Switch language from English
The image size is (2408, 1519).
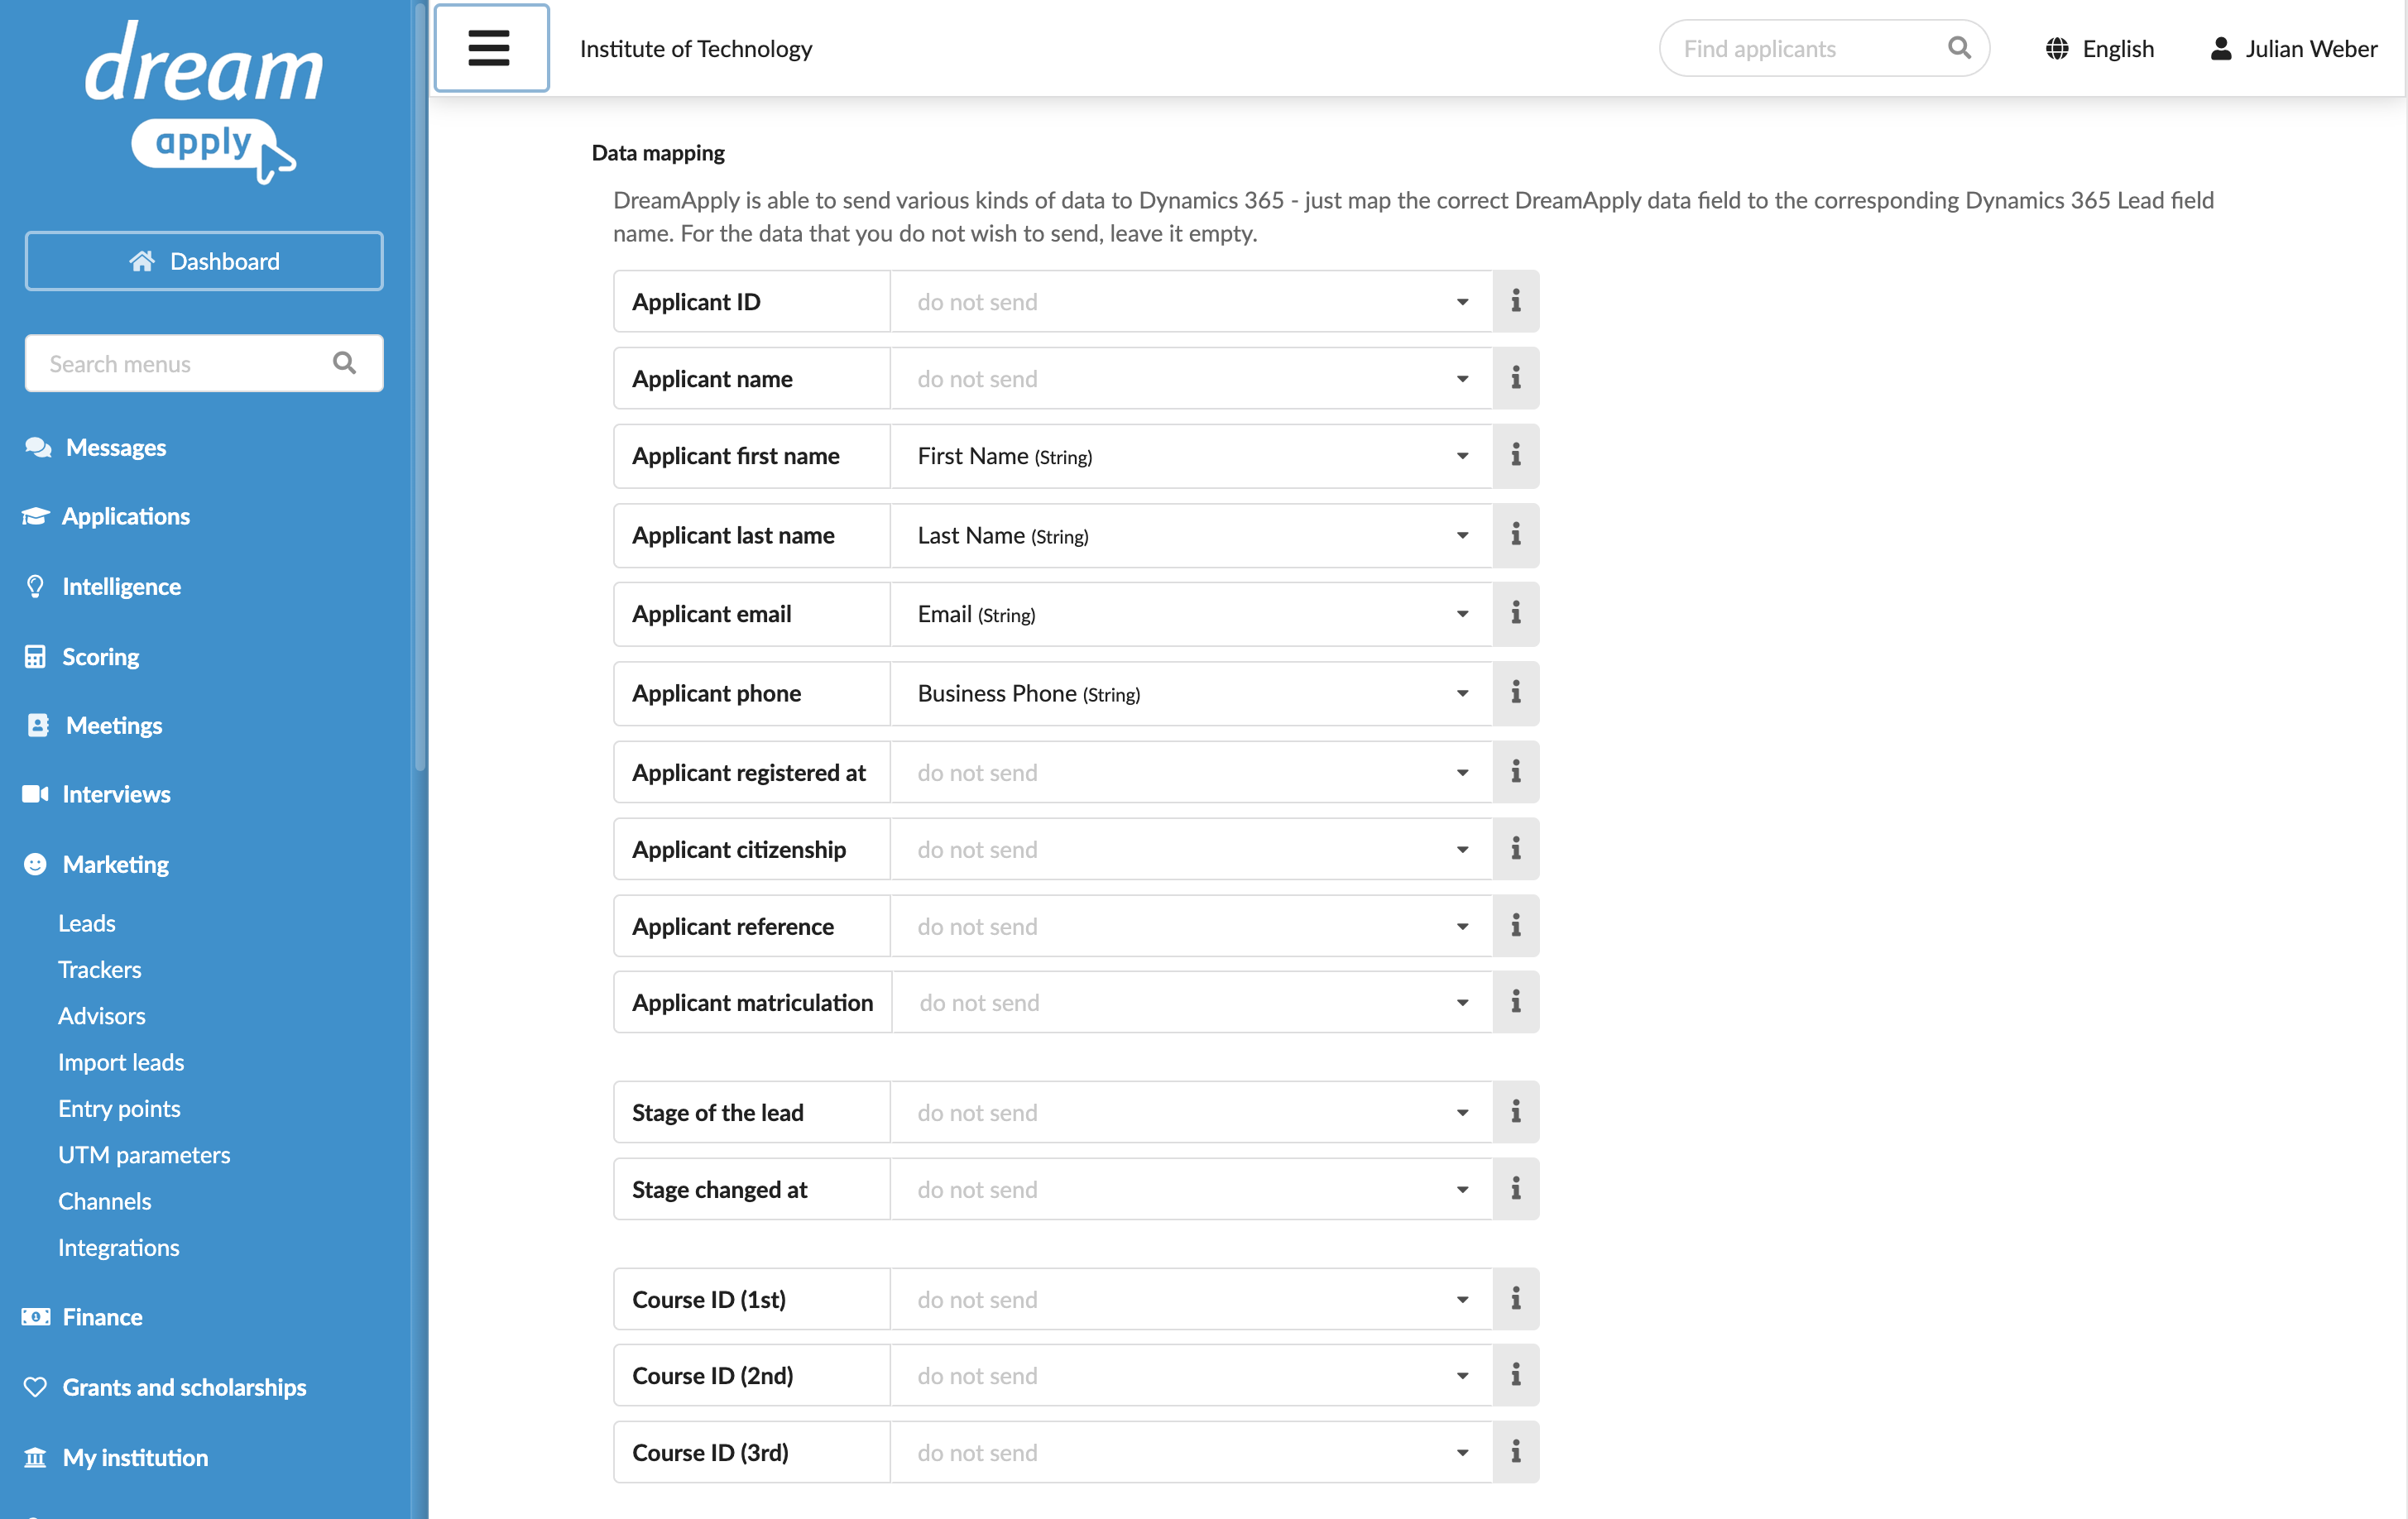coord(2099,48)
